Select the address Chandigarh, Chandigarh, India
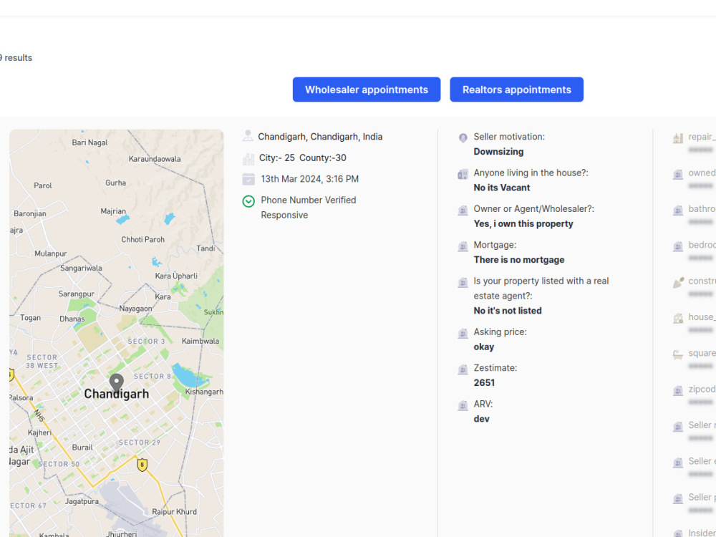The image size is (716, 537). click(320, 137)
